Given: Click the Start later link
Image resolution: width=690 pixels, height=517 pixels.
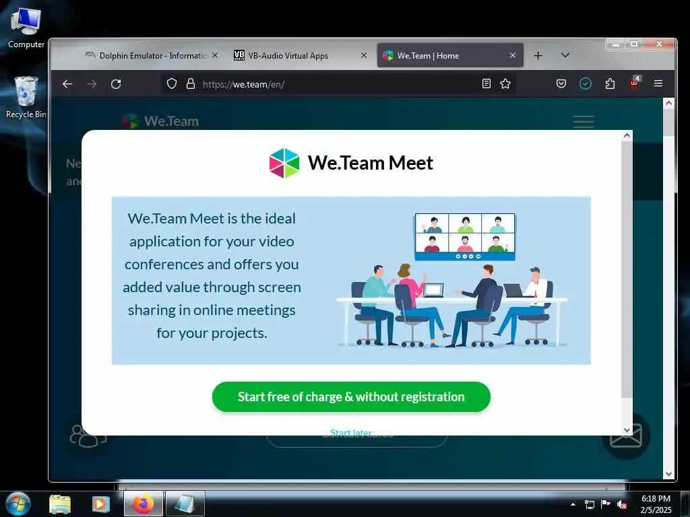Looking at the screenshot, I should pyautogui.click(x=350, y=433).
